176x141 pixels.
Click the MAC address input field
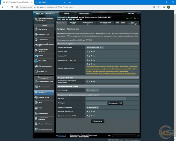97,103
